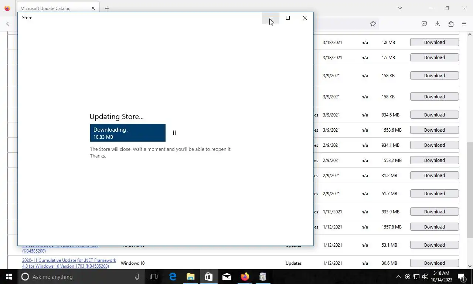Switch to Firefox taskbar icon
Screen dimensions: 473x284
click(245, 277)
